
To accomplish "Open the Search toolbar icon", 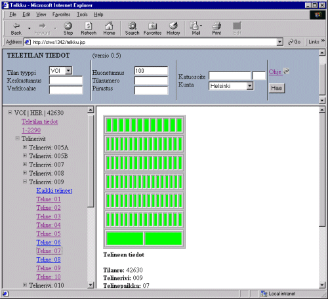I will pos(132,28).
